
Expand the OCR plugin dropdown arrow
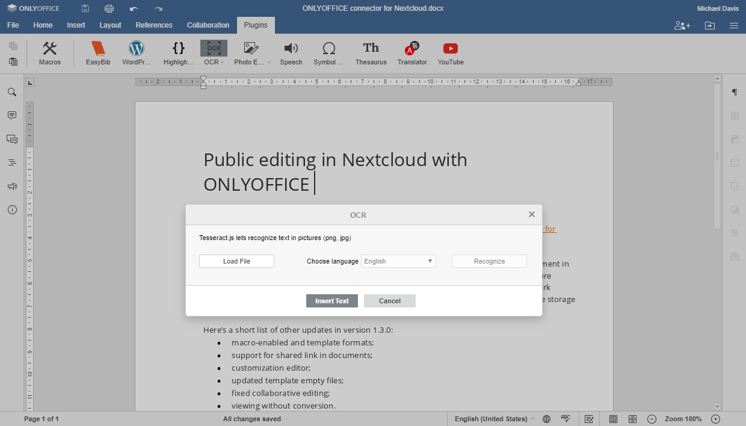click(223, 62)
